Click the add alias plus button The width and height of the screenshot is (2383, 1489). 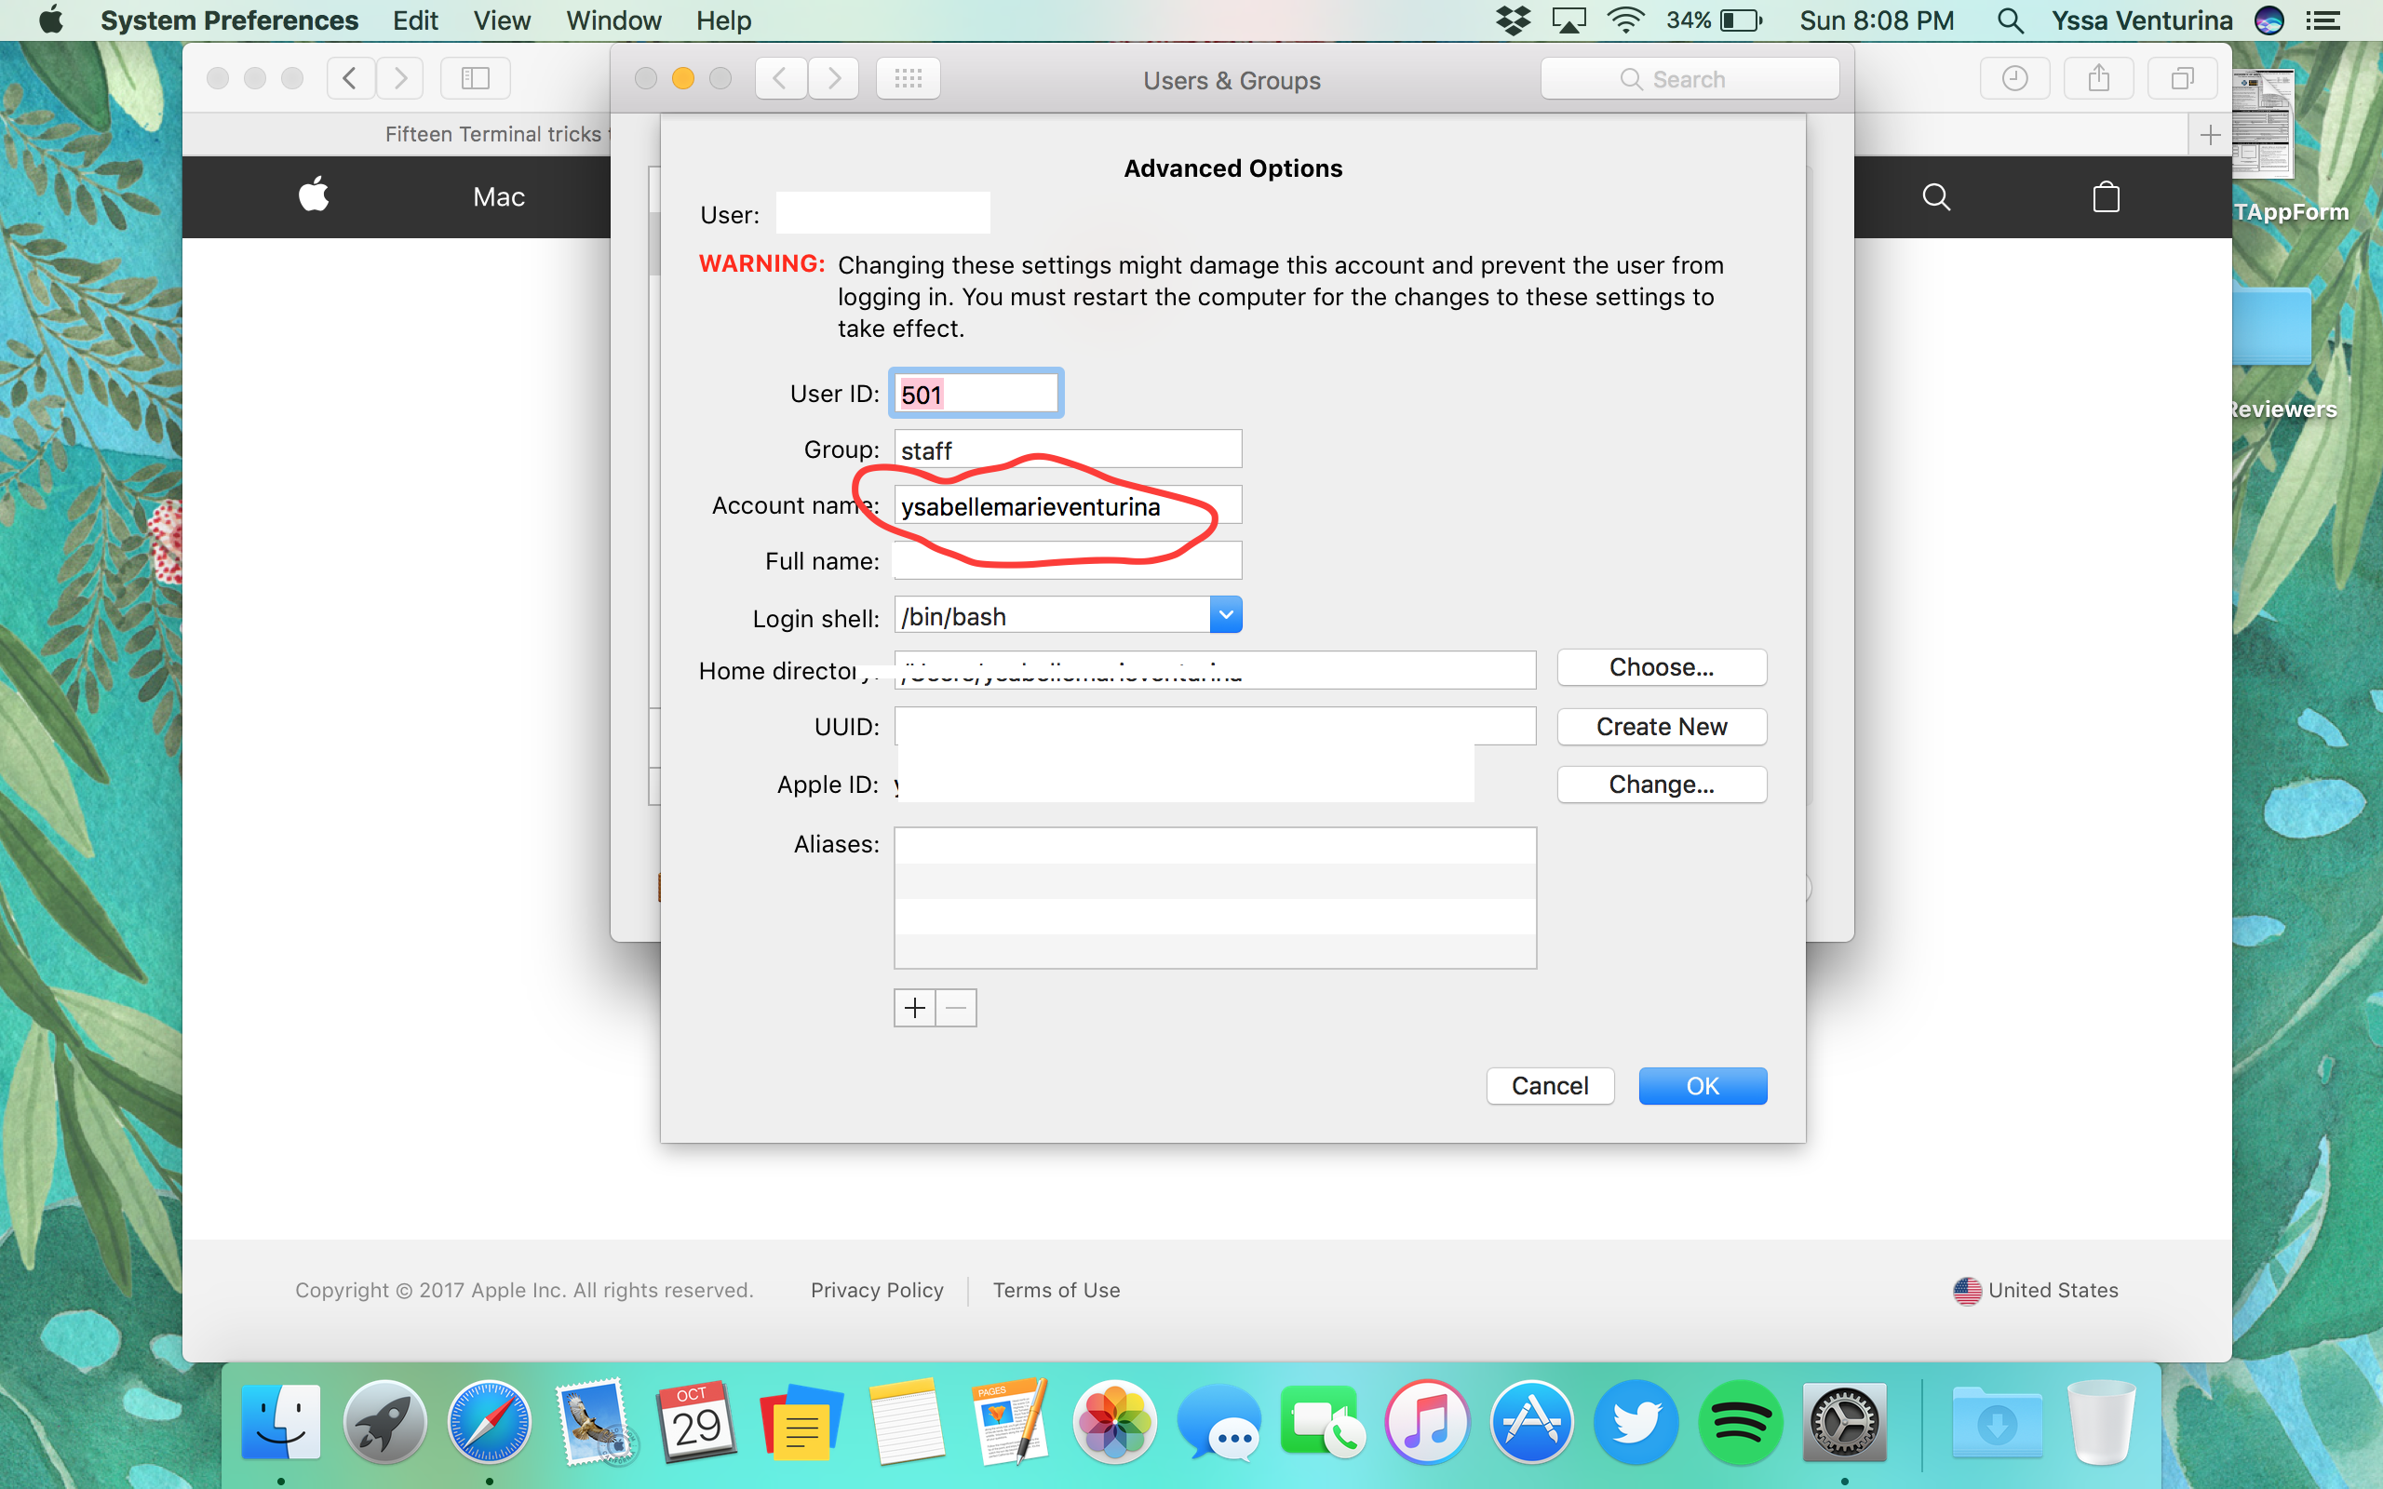point(915,1008)
